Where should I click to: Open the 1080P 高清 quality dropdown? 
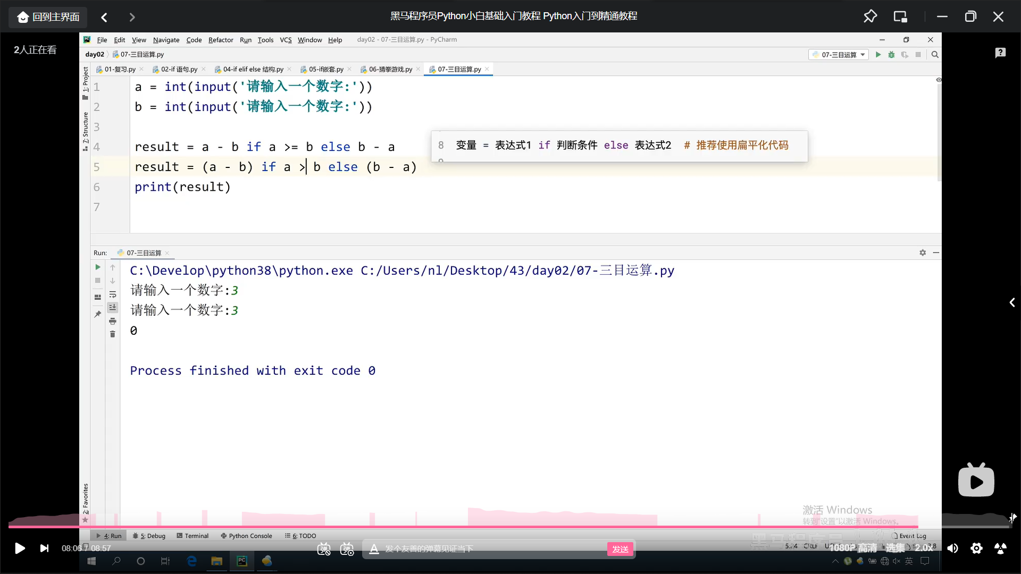click(x=853, y=548)
